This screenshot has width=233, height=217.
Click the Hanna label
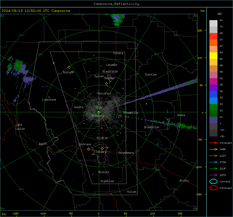click(x=181, y=115)
